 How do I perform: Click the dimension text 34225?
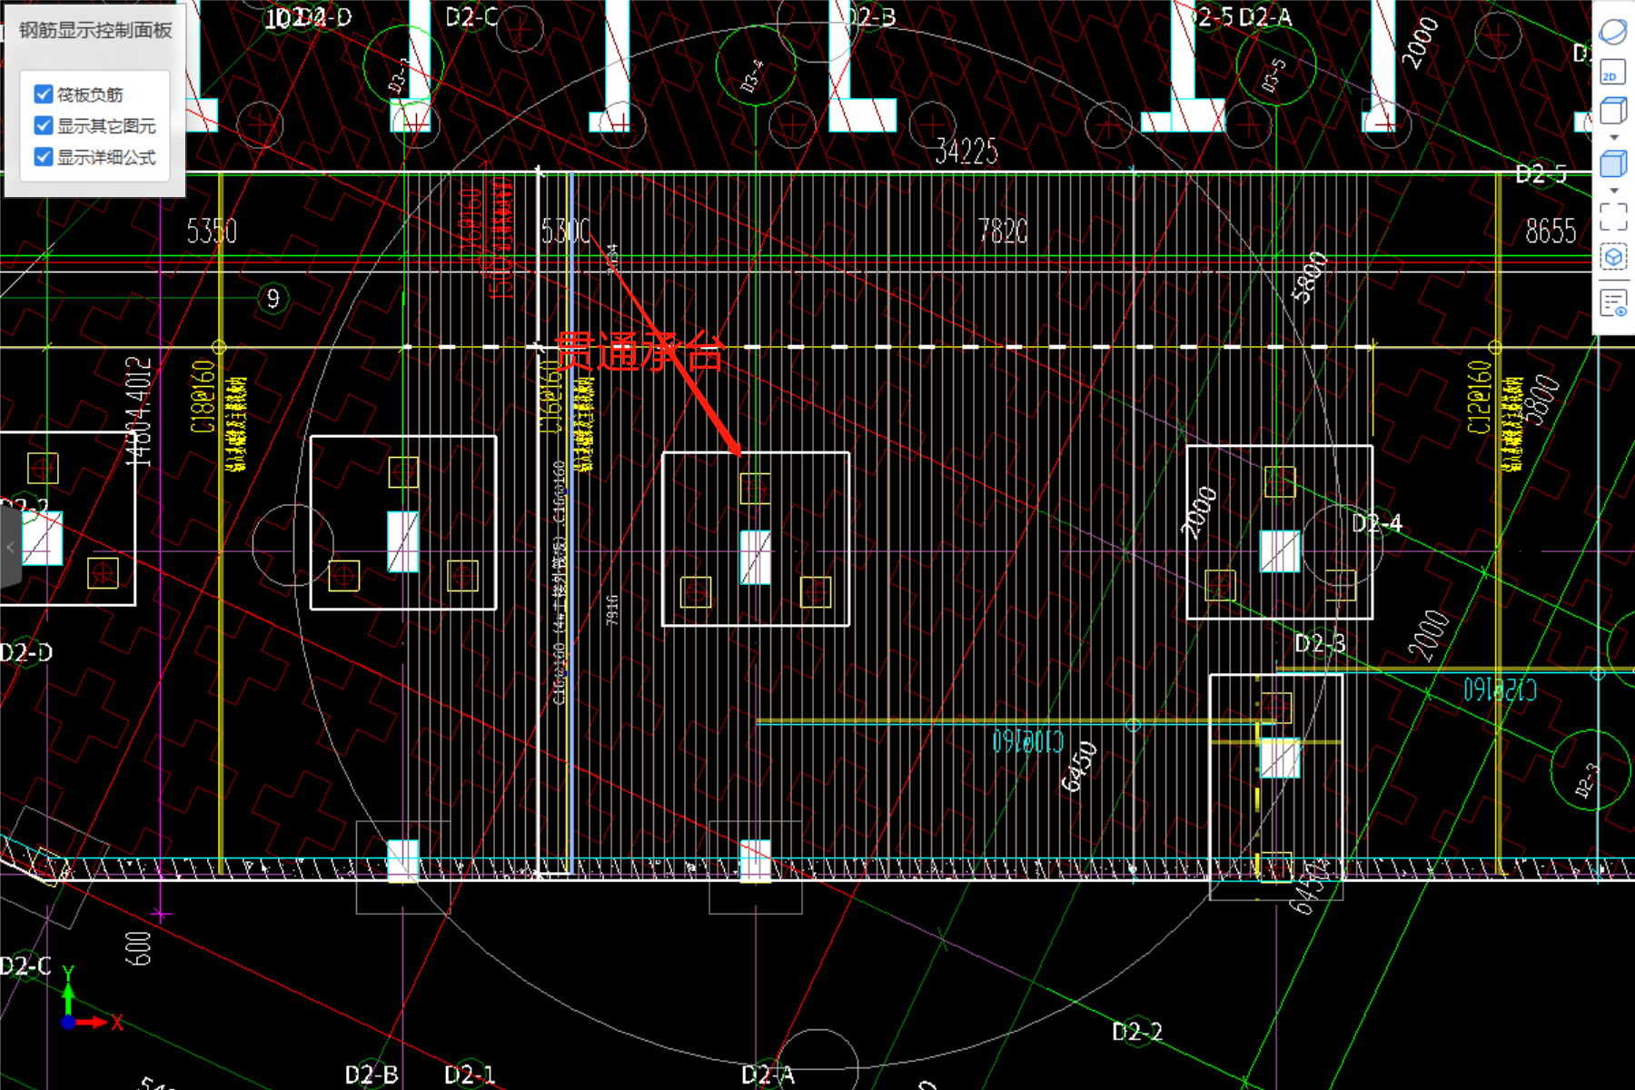[x=966, y=152]
